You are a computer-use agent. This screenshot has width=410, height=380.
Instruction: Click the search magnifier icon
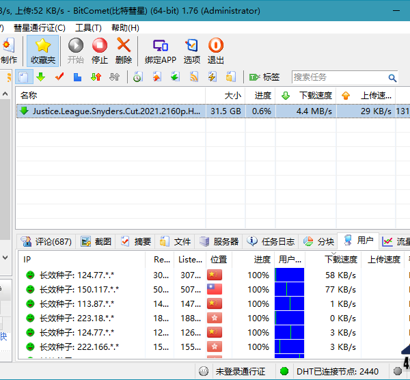click(392, 77)
